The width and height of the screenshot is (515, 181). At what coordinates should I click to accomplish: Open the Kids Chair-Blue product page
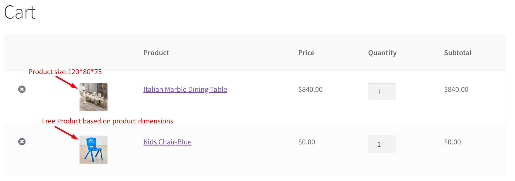coord(167,142)
